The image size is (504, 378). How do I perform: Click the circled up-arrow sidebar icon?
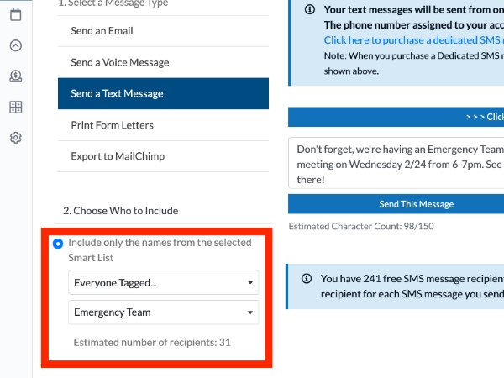tap(15, 45)
